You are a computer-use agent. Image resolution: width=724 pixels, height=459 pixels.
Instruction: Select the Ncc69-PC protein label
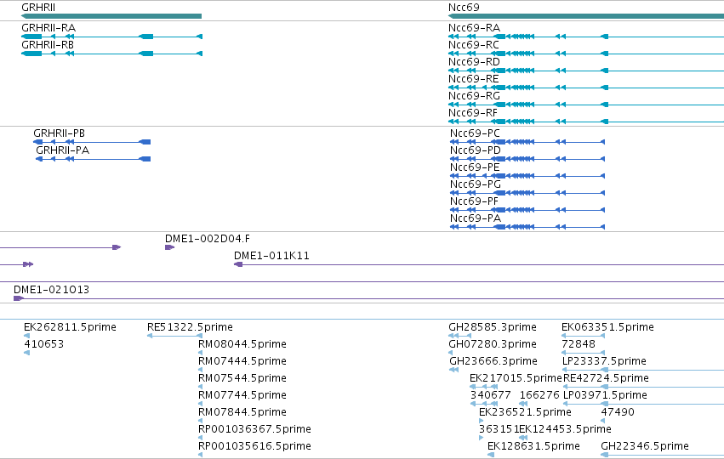tap(475, 133)
